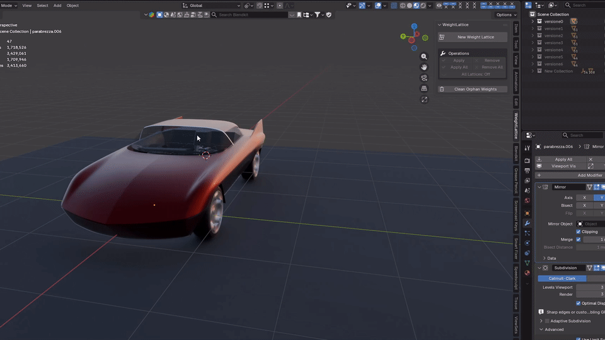The height and width of the screenshot is (340, 605).
Task: Switch to the Animation sidebar tab
Action: (516, 81)
